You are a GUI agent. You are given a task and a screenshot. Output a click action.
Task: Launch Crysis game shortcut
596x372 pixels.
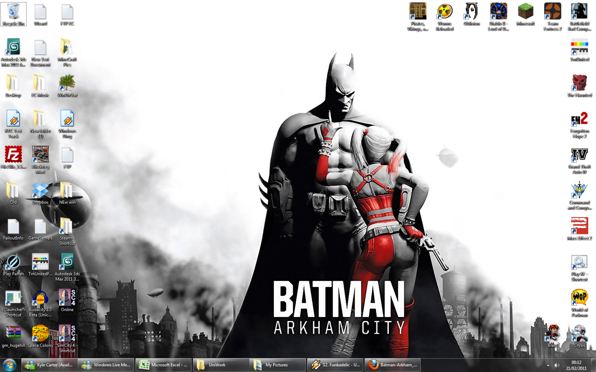tap(579, 336)
